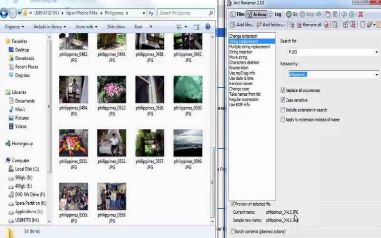Open thumbnail philippines_0522.JPG
The height and width of the screenshot is (238, 381).
click(112, 90)
